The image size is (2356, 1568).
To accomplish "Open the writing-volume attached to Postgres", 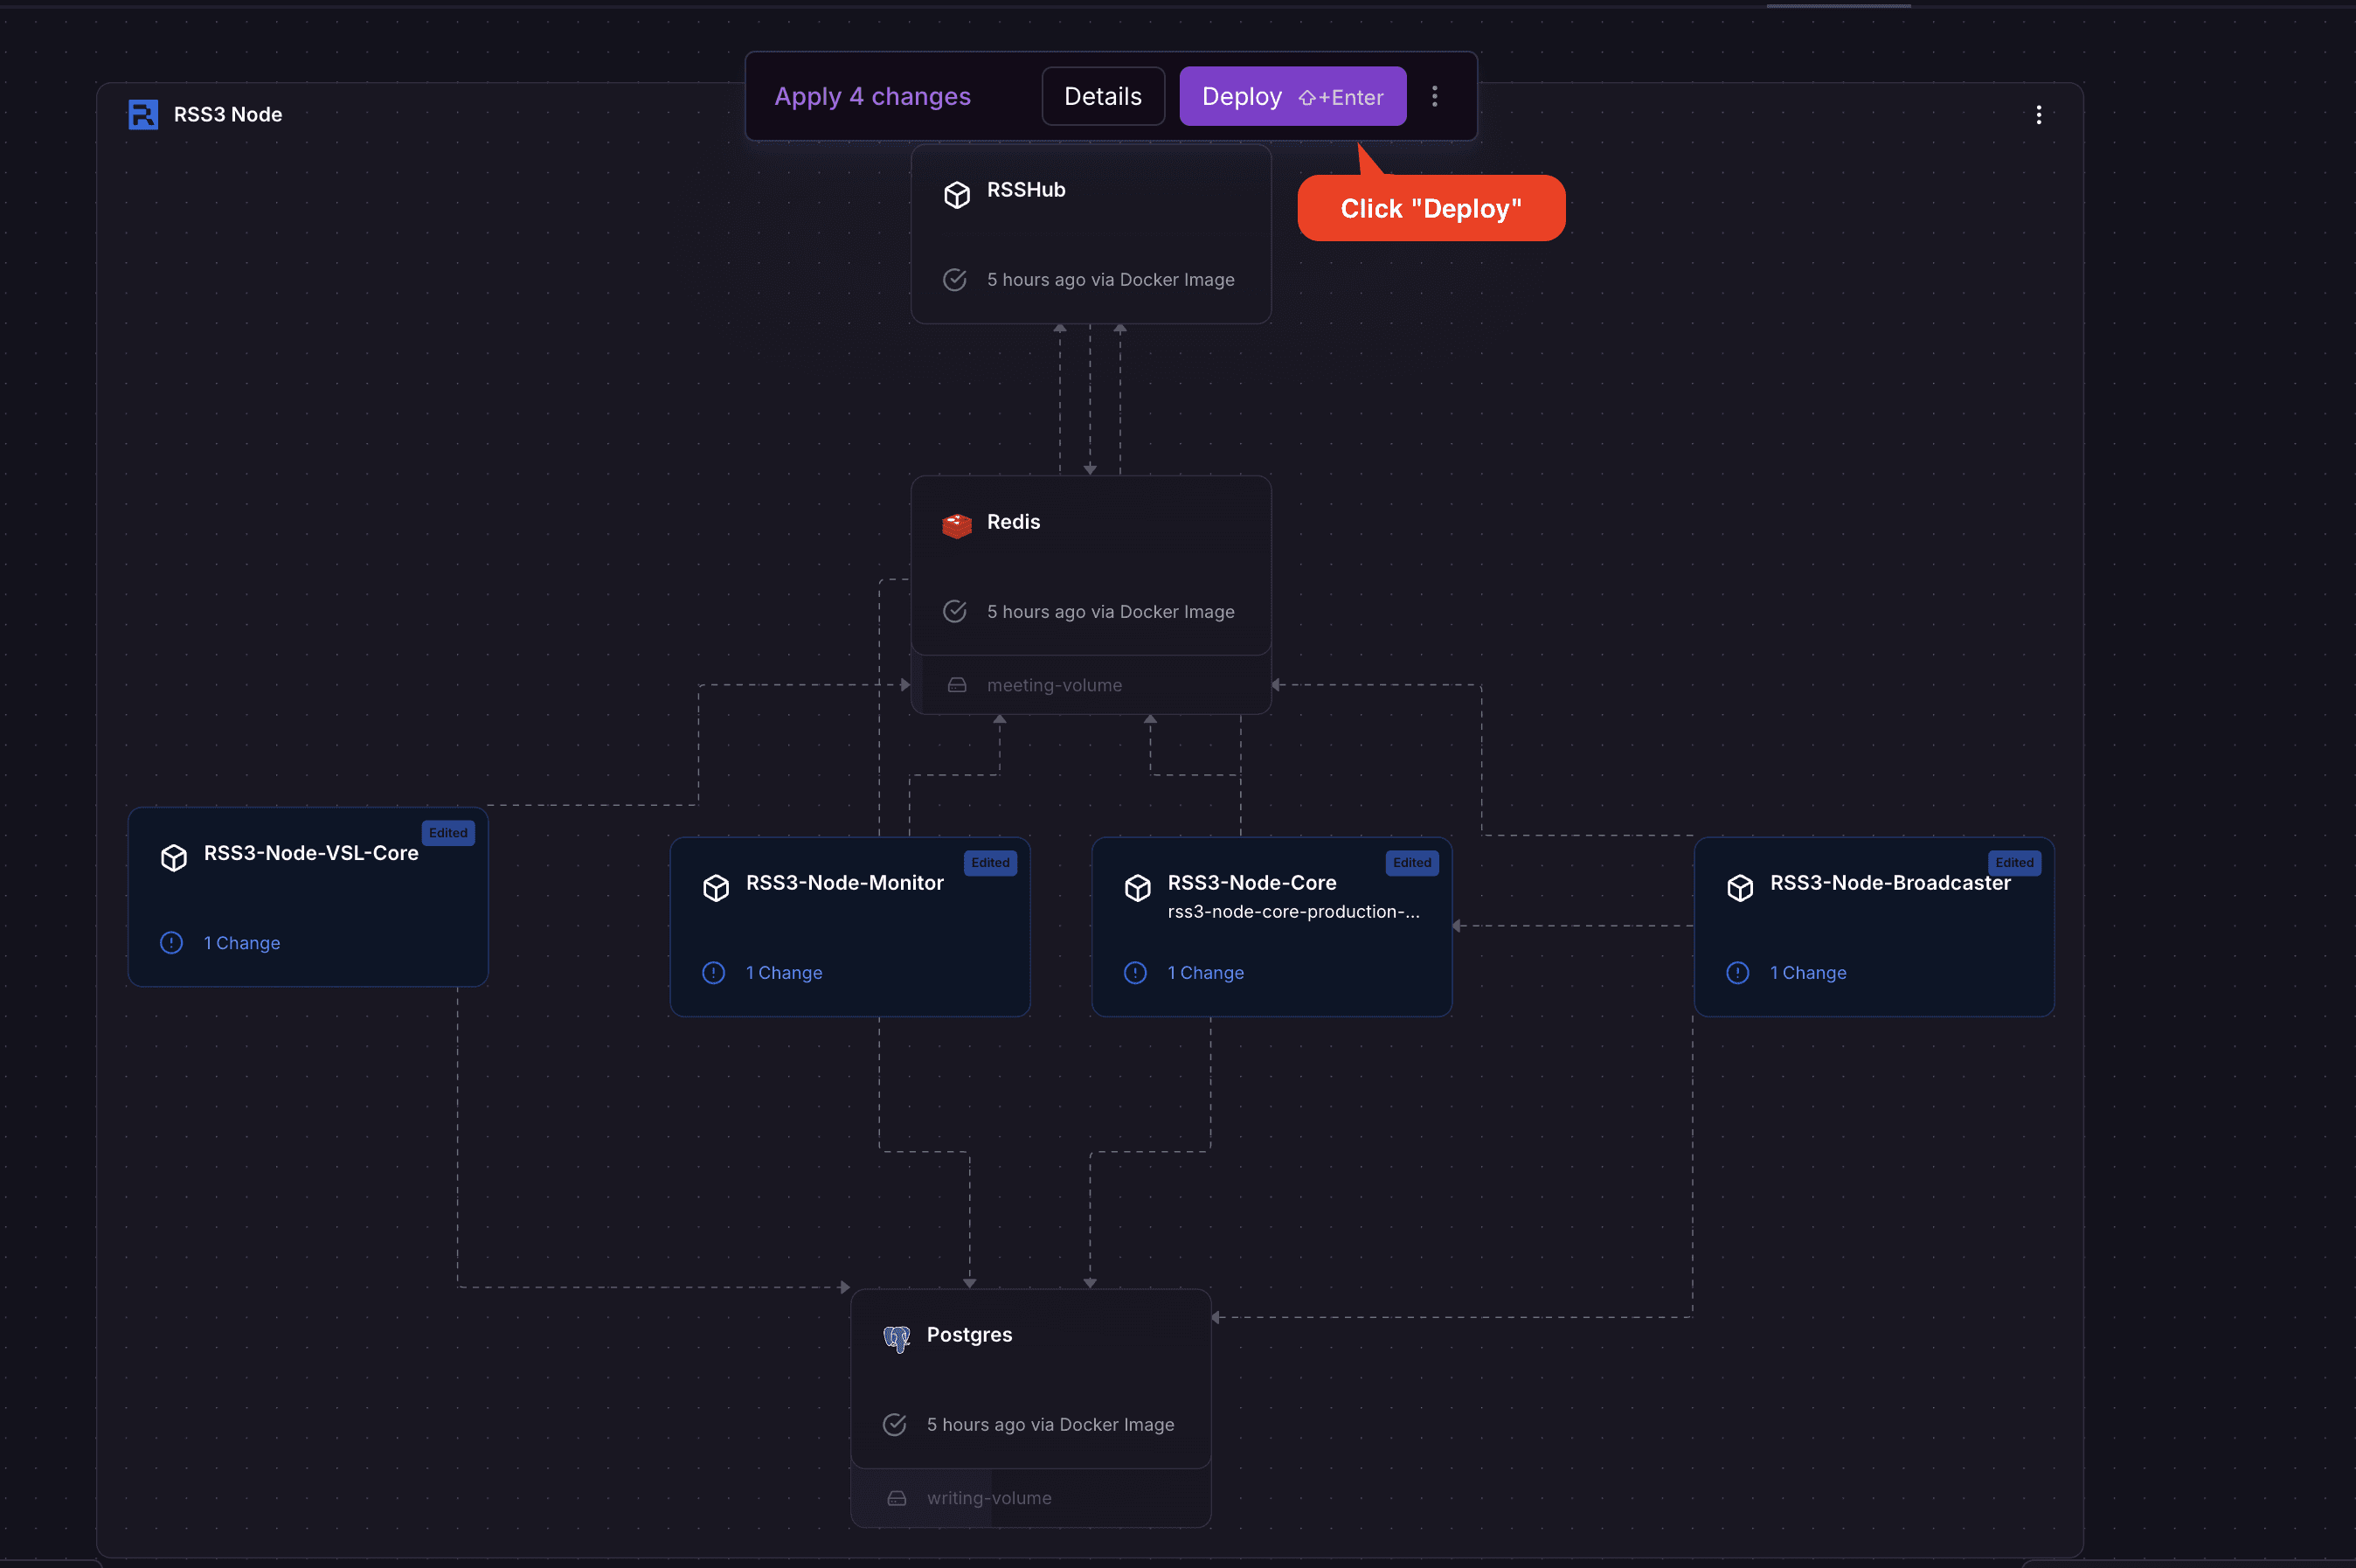I will (x=1030, y=1498).
